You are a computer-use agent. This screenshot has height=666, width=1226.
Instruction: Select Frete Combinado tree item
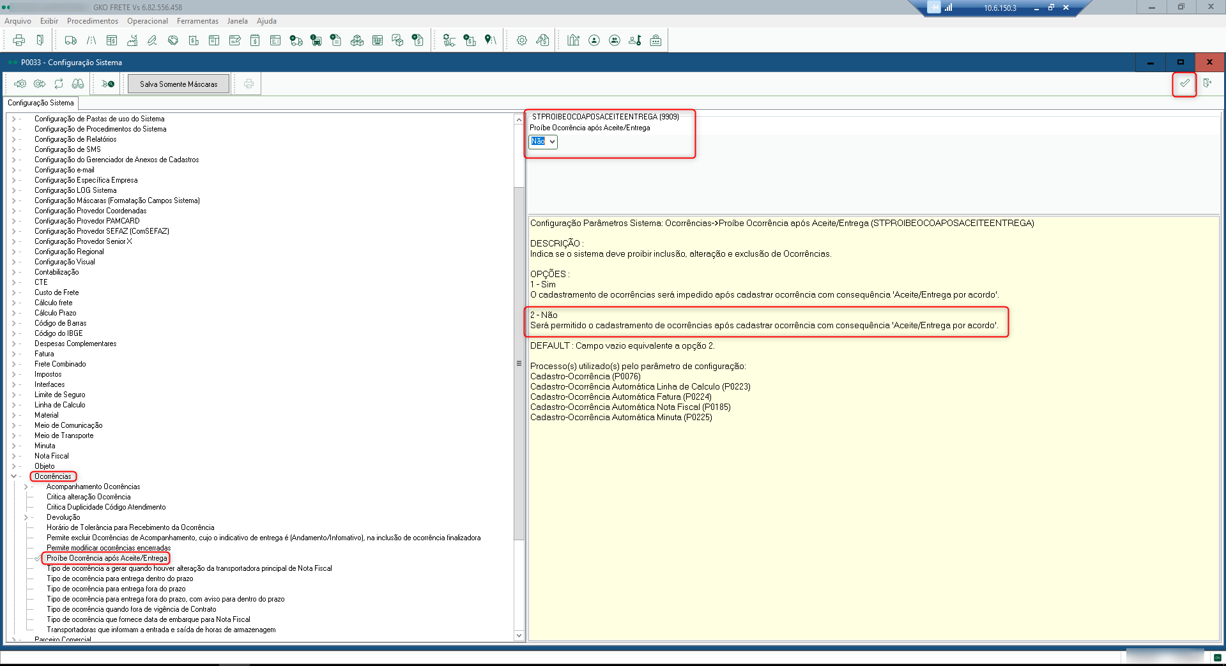pos(60,364)
